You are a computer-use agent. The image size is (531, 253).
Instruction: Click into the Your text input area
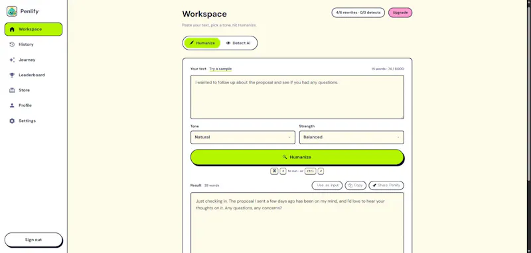[x=297, y=97]
